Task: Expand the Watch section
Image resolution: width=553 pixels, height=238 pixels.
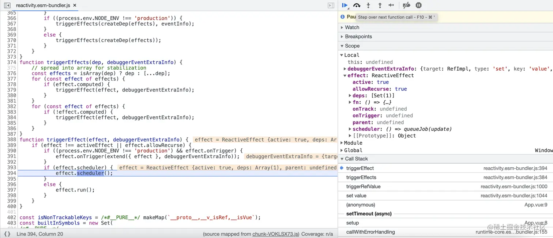Action: point(445,27)
